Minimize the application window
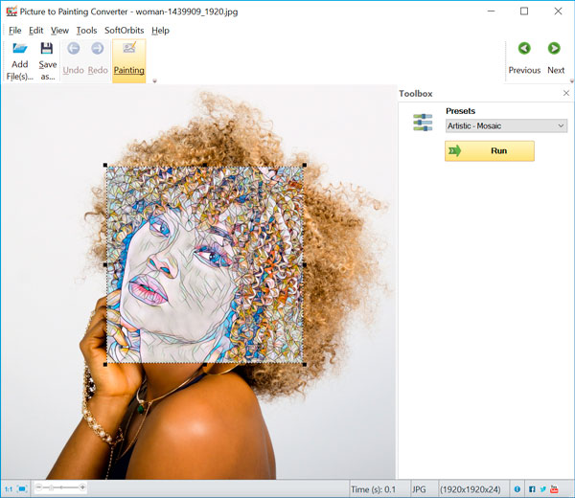The height and width of the screenshot is (498, 575). (491, 11)
